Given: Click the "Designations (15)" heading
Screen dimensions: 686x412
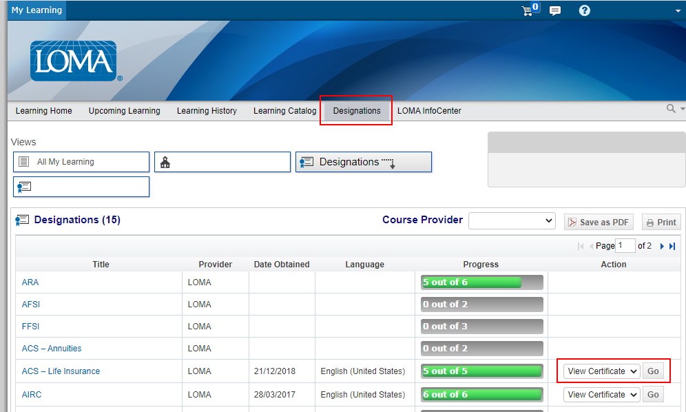Looking at the screenshot, I should (77, 220).
